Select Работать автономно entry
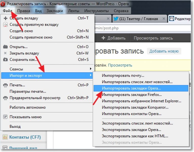The height and width of the screenshot is (152, 194). [x=47, y=107]
